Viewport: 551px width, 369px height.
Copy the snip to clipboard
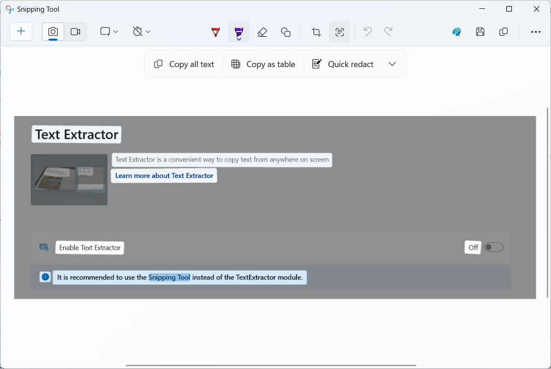[504, 32]
